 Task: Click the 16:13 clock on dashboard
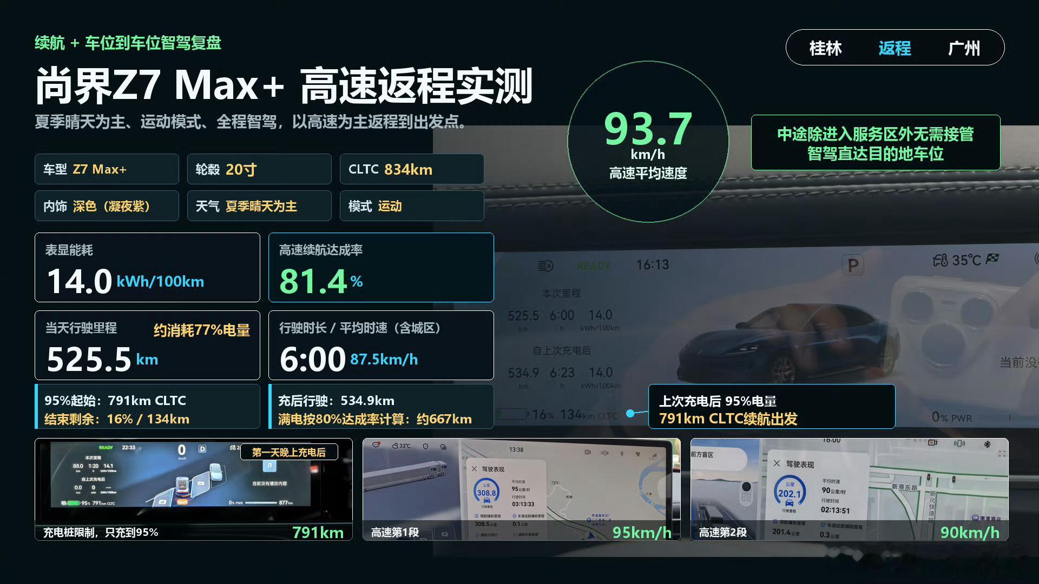click(652, 264)
